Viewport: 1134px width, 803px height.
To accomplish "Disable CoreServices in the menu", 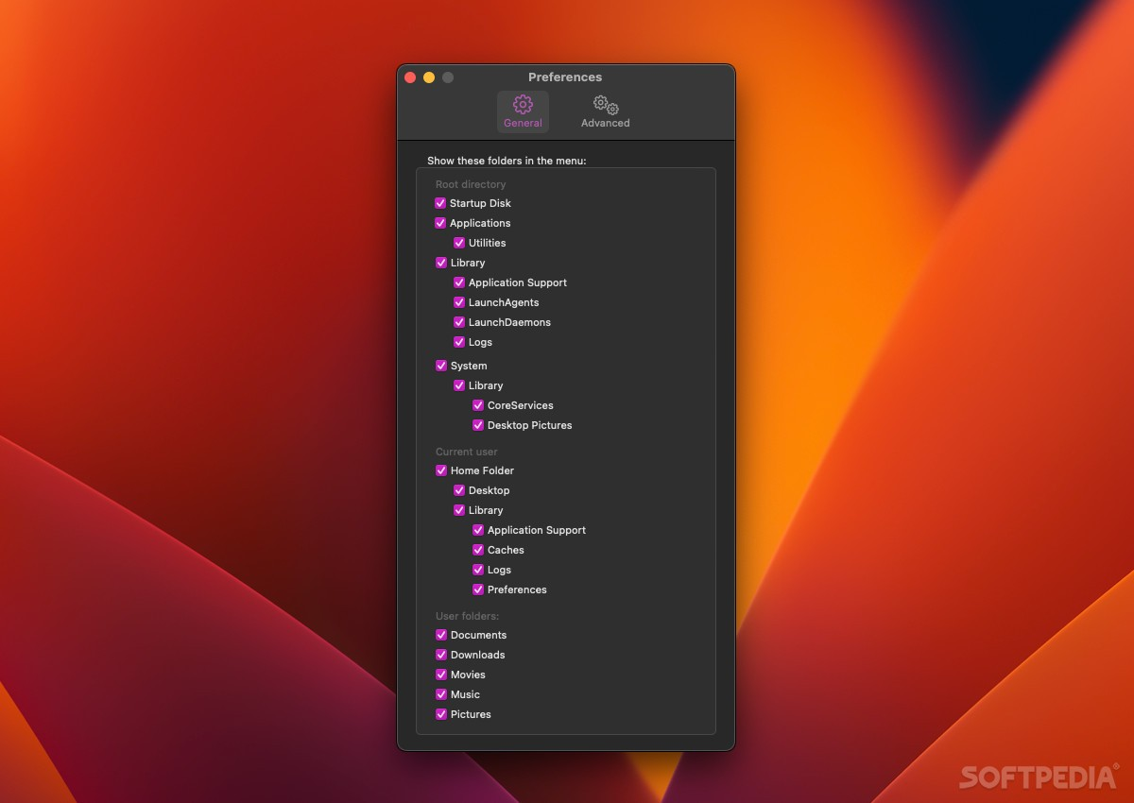I will click(x=478, y=405).
